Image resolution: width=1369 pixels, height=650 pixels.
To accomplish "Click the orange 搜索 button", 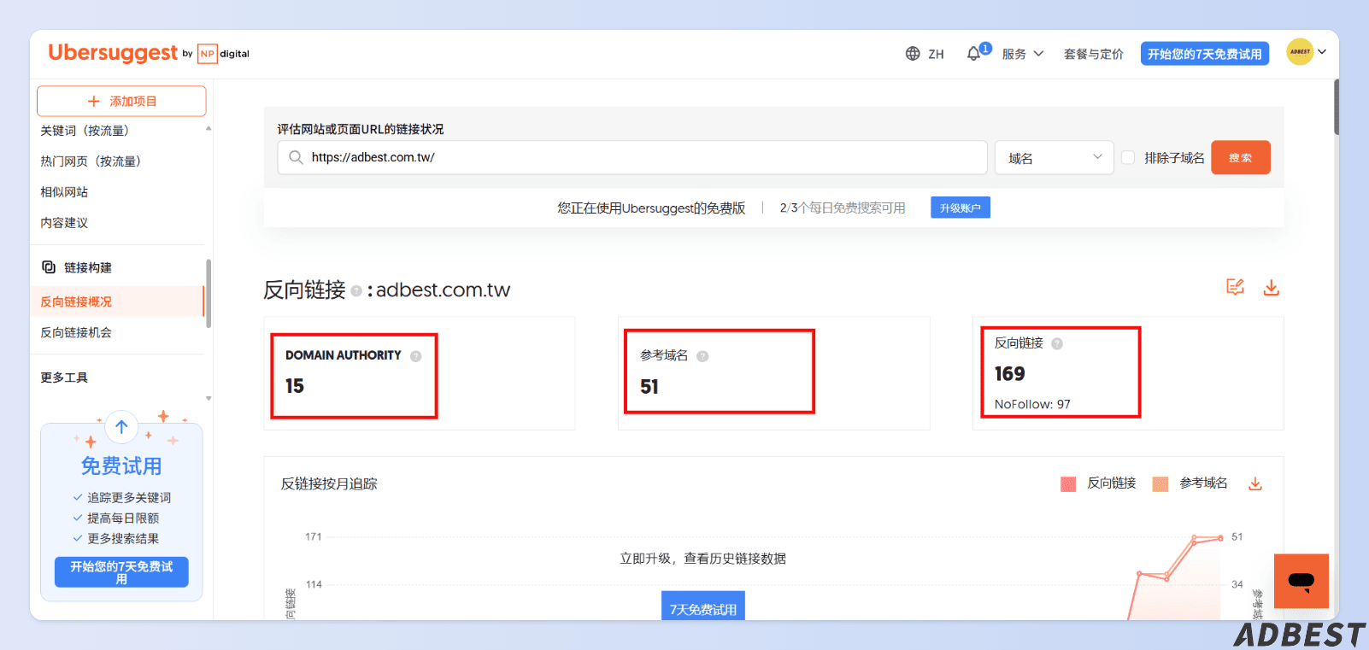I will coord(1240,157).
